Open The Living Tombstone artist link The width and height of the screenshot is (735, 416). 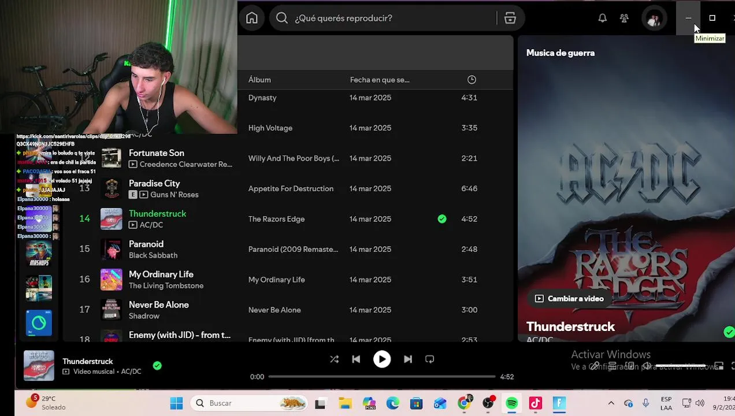click(x=166, y=285)
